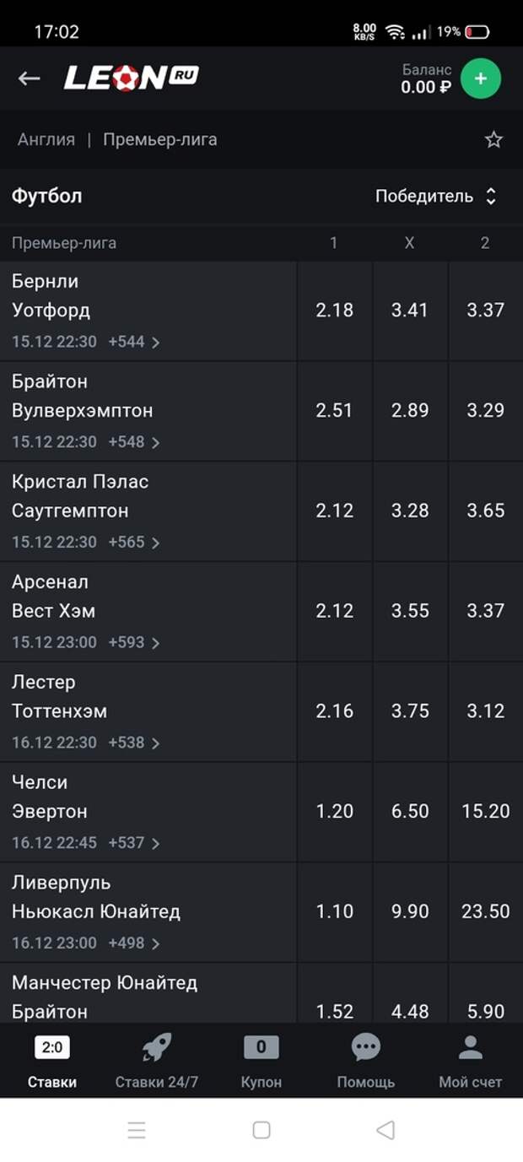Expand +544 markets for Бернли – Уотфорд
The image size is (523, 1162).
pyautogui.click(x=133, y=342)
